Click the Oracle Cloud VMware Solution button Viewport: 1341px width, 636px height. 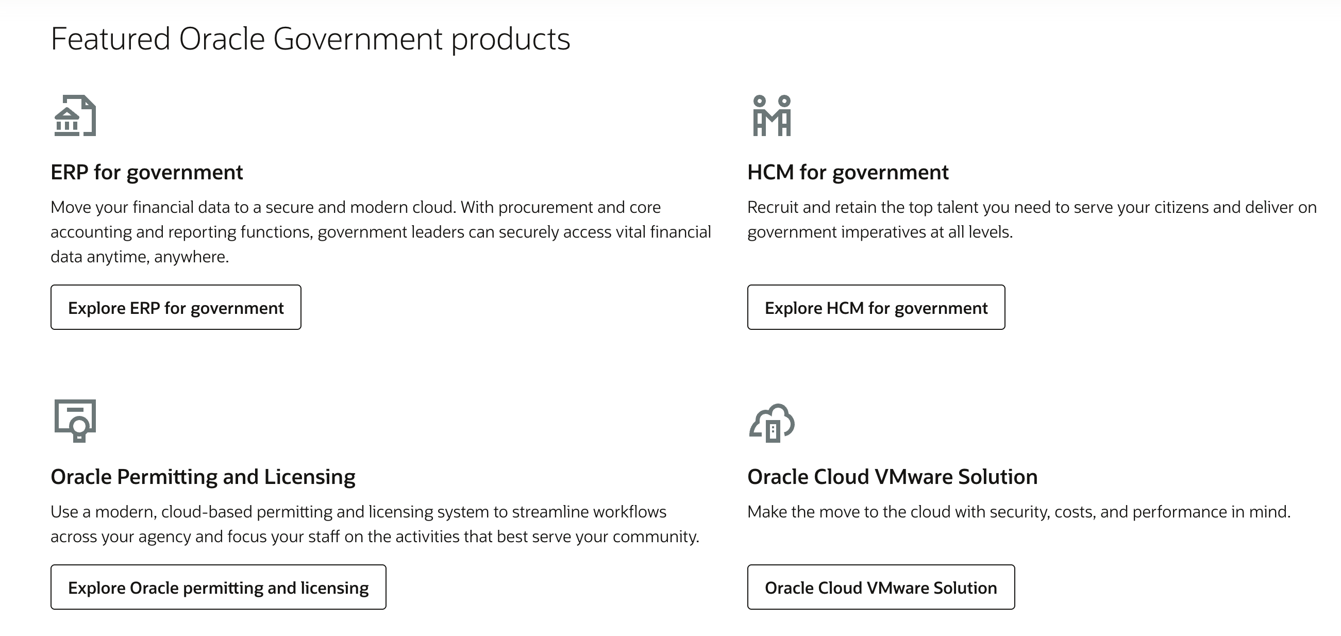click(x=881, y=587)
